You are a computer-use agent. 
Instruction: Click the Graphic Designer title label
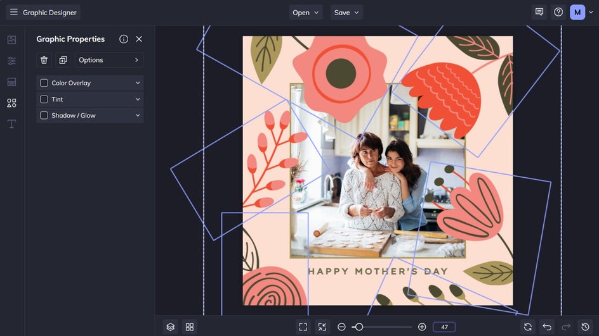[49, 13]
